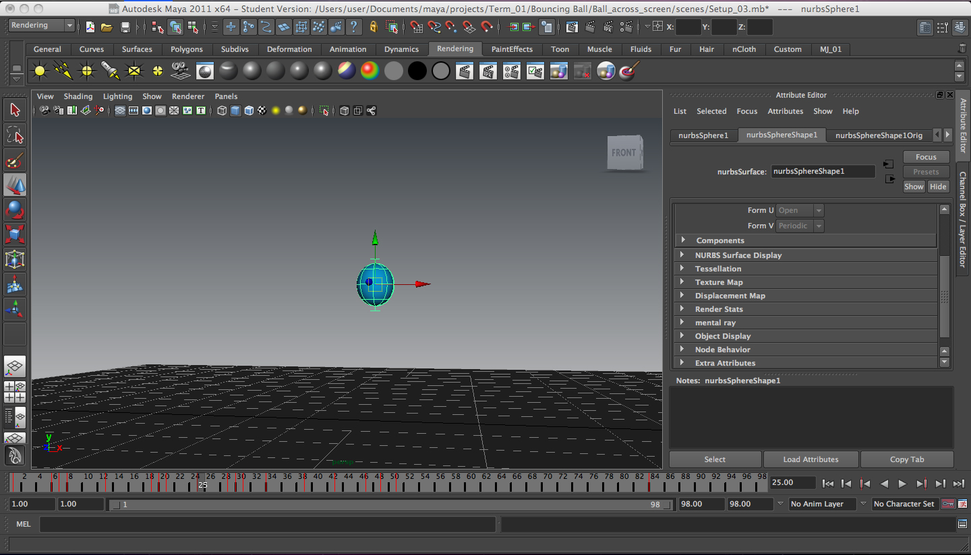The image size is (971, 555).
Task: Expand the Tessellation section
Action: pyautogui.click(x=718, y=268)
